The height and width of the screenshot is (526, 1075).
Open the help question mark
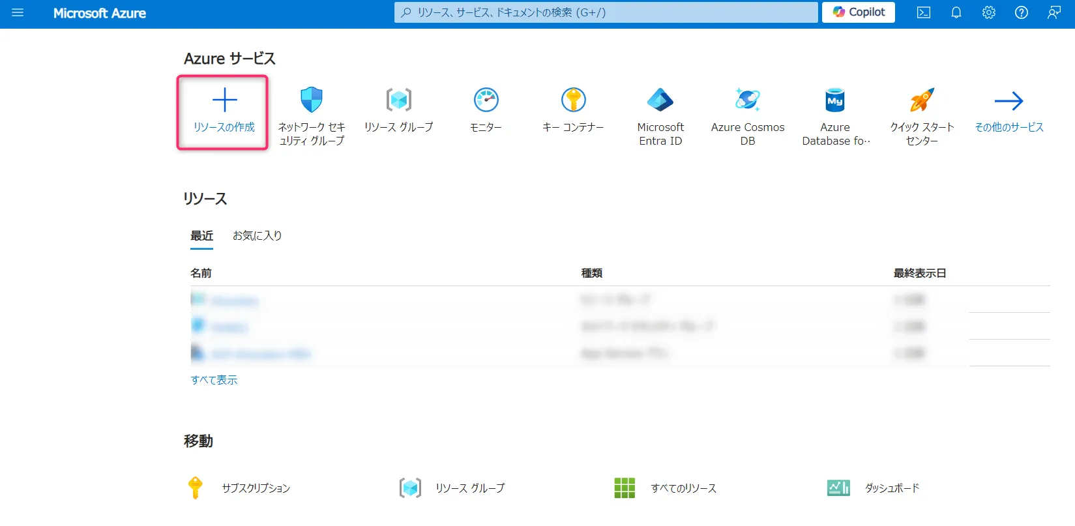[1022, 12]
